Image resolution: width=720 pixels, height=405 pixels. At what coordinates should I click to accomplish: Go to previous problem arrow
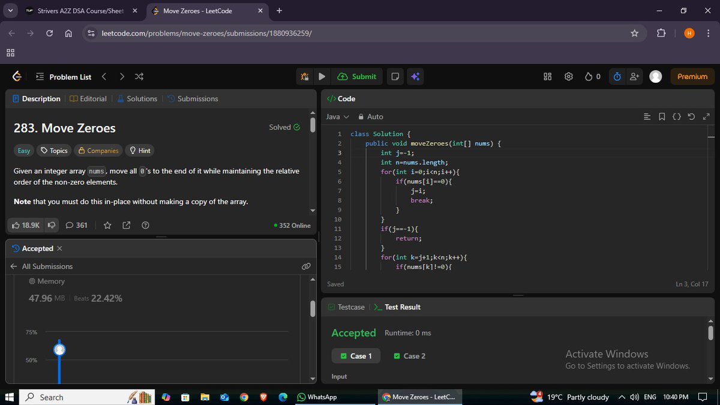(104, 76)
